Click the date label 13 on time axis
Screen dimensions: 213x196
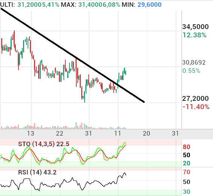click(x=31, y=134)
